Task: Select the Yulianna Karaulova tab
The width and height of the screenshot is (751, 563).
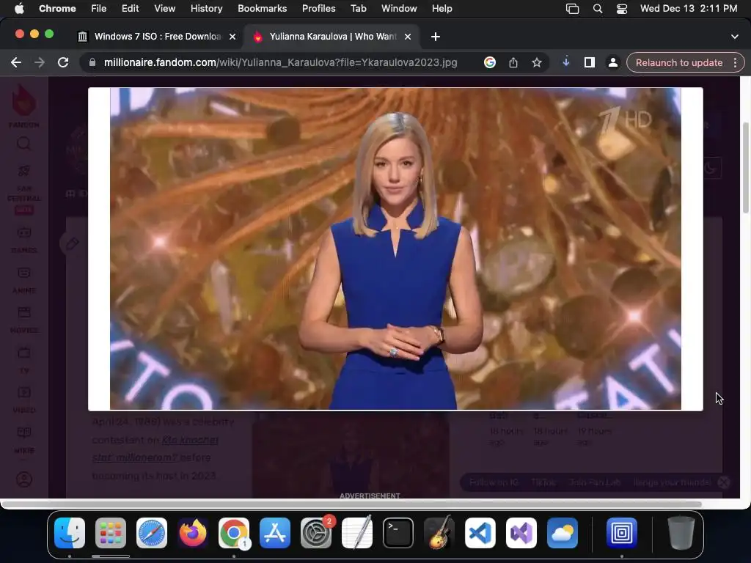Action: [332, 37]
